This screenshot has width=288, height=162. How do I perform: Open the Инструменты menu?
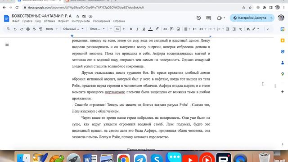pyautogui.click(x=81, y=21)
